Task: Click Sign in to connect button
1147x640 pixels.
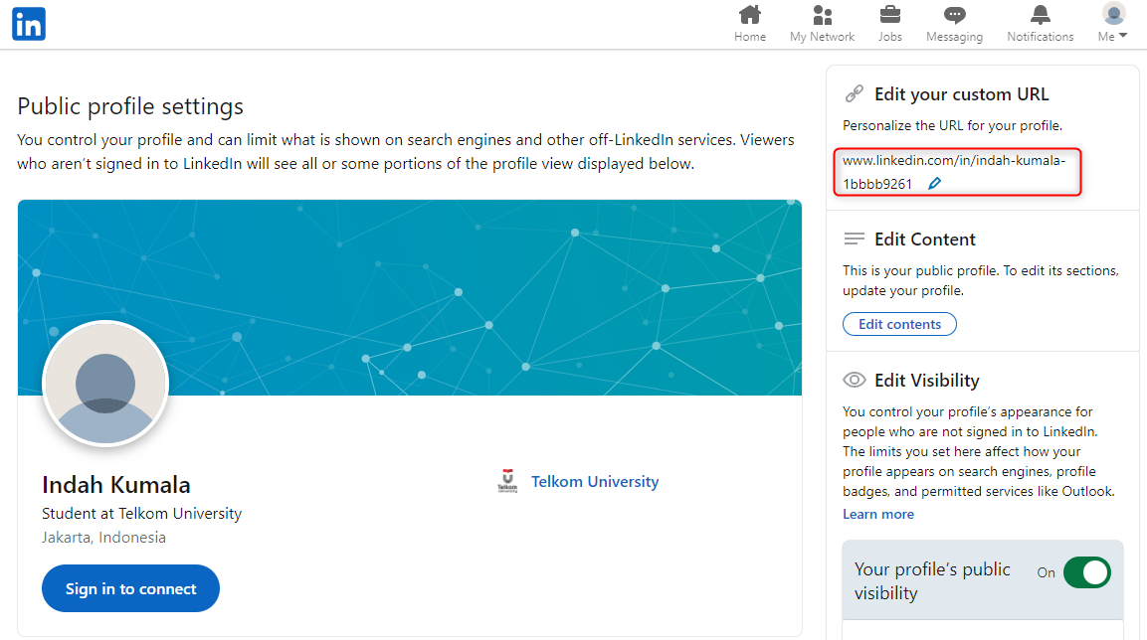Action: coord(131,588)
